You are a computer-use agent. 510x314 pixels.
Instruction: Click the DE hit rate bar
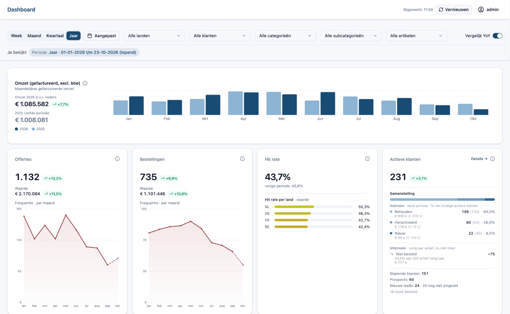[x=314, y=213]
